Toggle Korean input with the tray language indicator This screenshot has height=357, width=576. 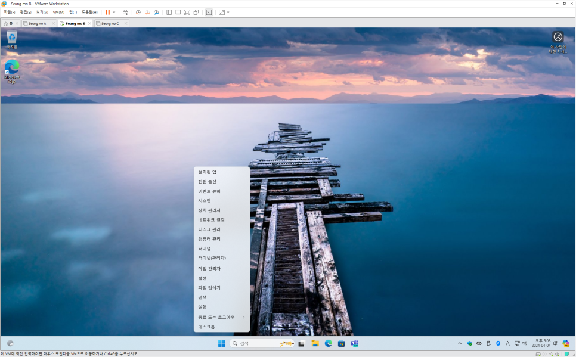[x=507, y=343]
